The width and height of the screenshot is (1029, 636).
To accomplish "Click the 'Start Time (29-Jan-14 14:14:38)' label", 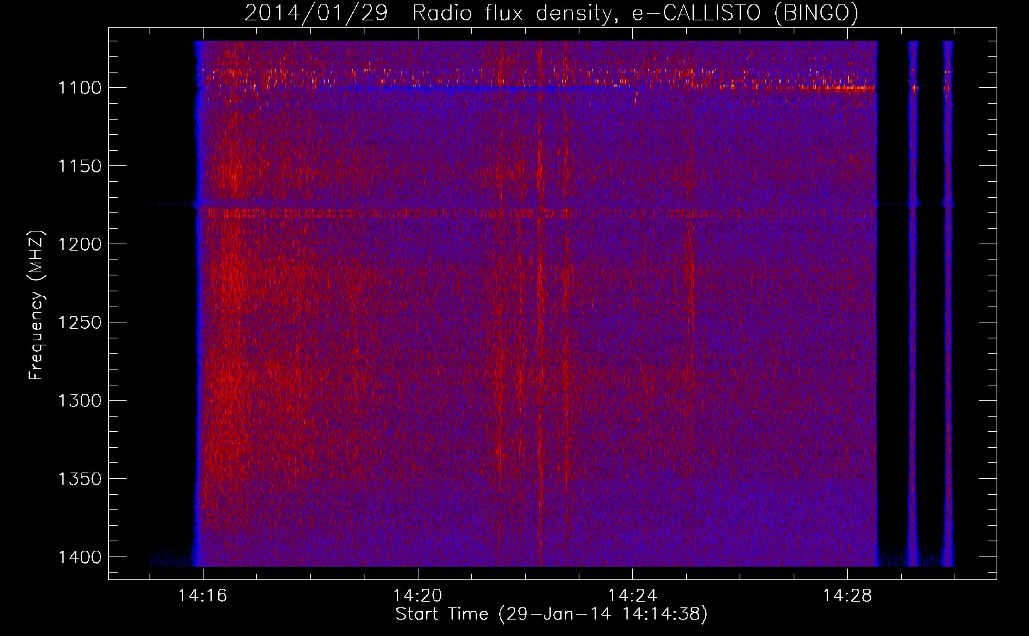I will click(x=551, y=614).
